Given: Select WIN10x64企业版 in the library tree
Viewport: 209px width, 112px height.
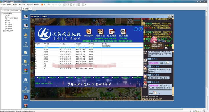Looking at the screenshot, I should tap(12, 18).
